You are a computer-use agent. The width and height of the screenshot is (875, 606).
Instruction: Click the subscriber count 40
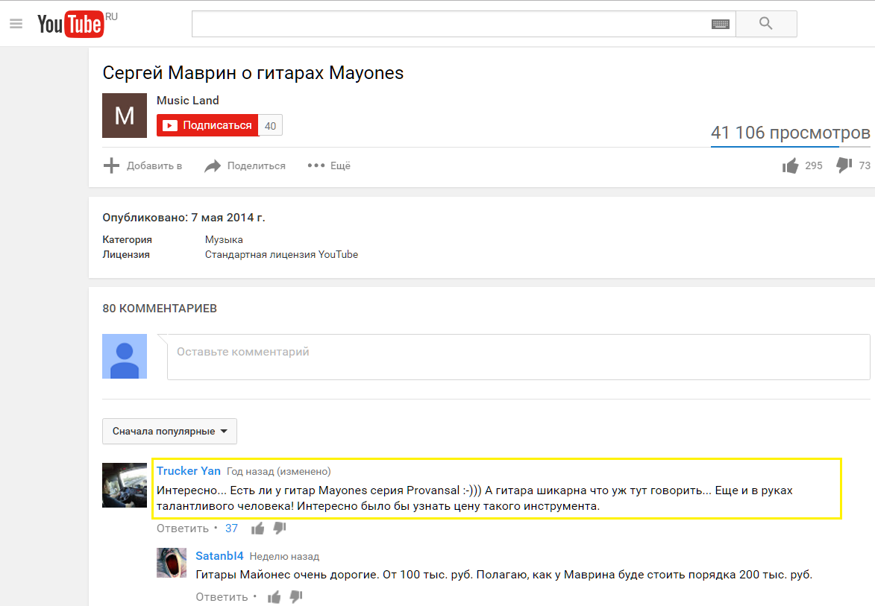(x=271, y=125)
